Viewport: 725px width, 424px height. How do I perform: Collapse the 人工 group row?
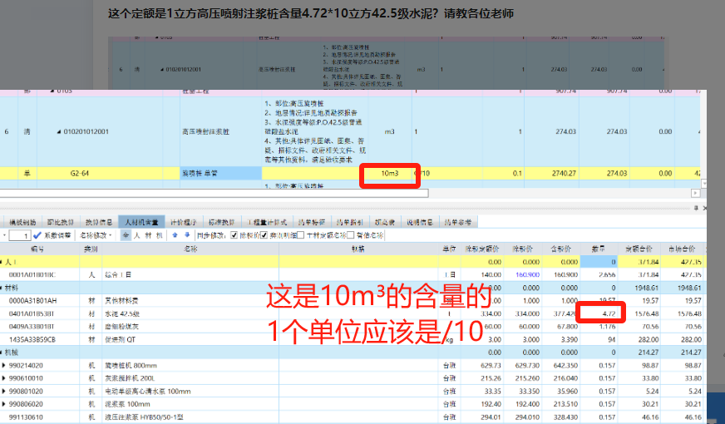[2, 262]
